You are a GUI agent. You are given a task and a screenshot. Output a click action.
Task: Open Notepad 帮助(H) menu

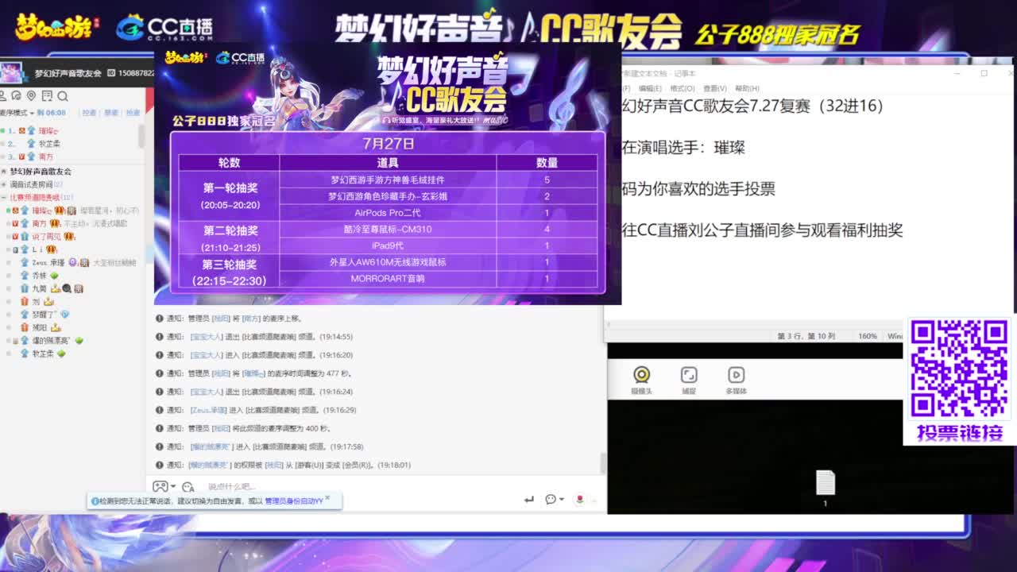tap(747, 89)
